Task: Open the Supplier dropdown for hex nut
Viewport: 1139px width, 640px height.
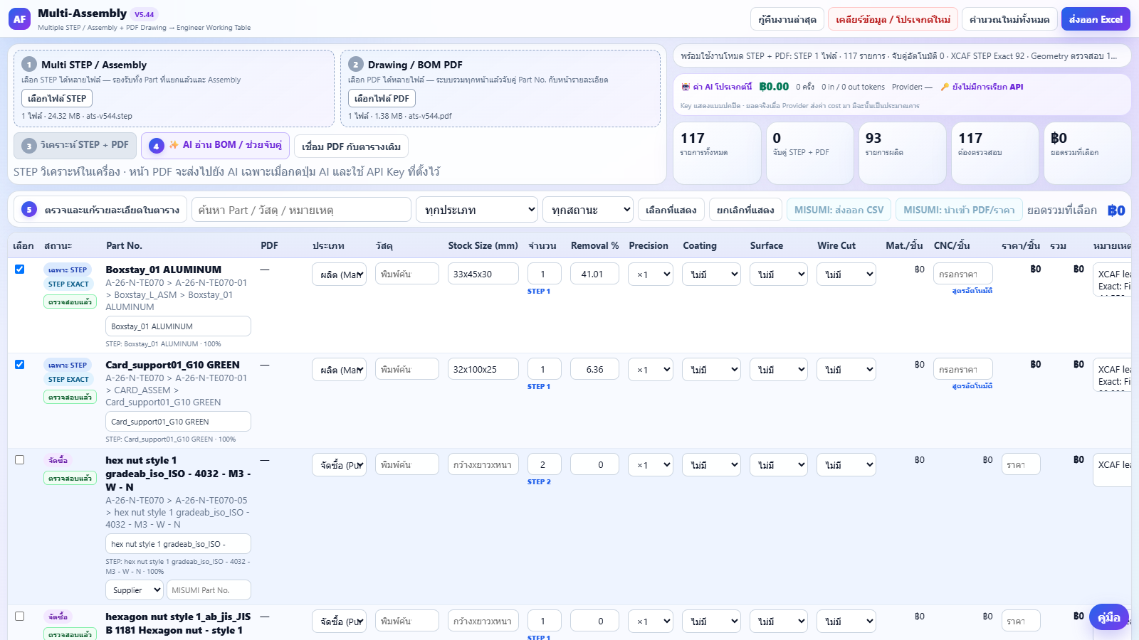Action: point(133,590)
